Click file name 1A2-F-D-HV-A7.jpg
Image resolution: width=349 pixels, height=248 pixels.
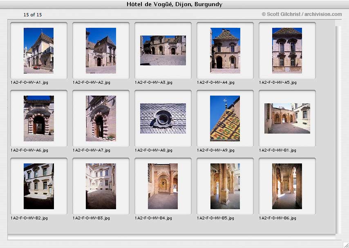click(x=92, y=150)
